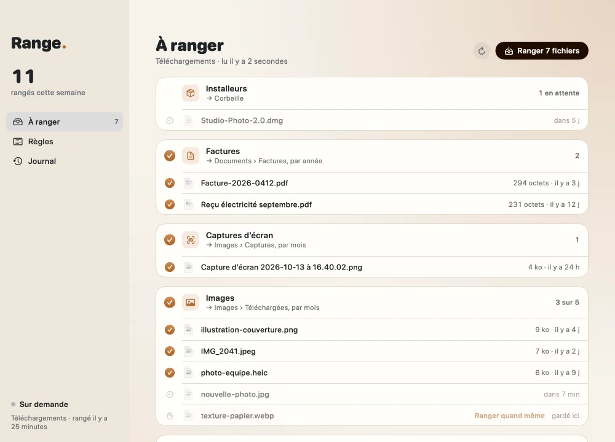
Task: Uncheck photo-equipe.heic
Action: tap(170, 373)
